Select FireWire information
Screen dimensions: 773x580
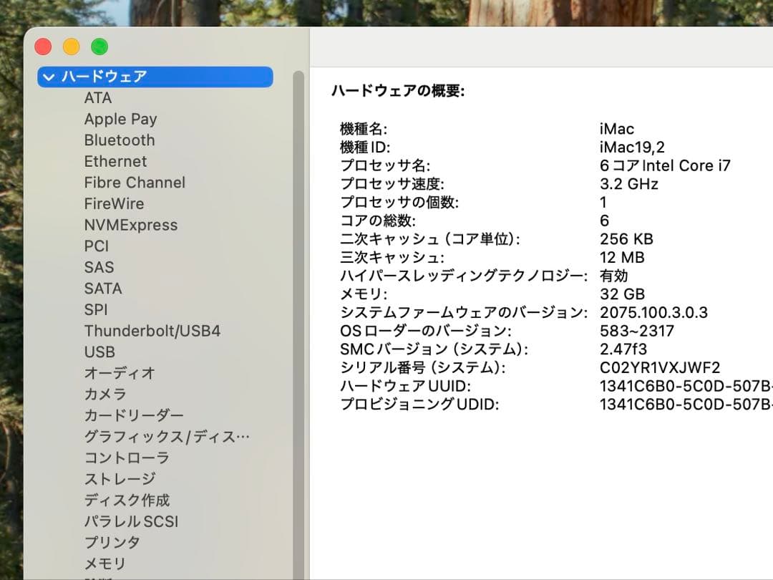pyautogui.click(x=114, y=203)
